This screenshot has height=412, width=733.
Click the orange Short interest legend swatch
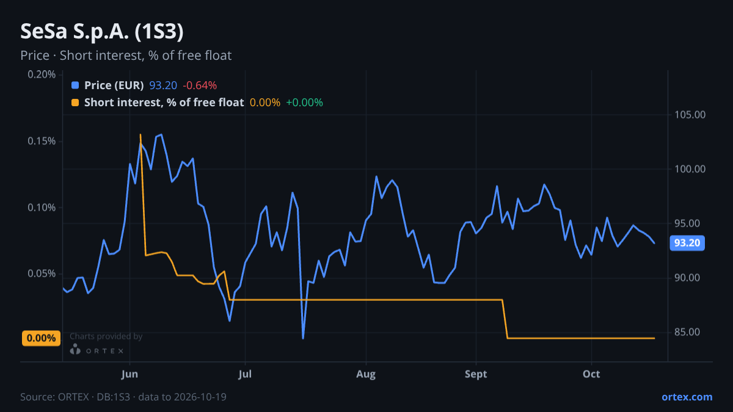click(75, 103)
